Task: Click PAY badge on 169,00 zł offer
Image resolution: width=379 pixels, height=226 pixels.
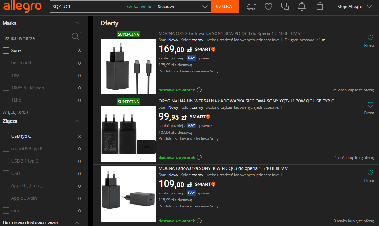Action: 192,58
